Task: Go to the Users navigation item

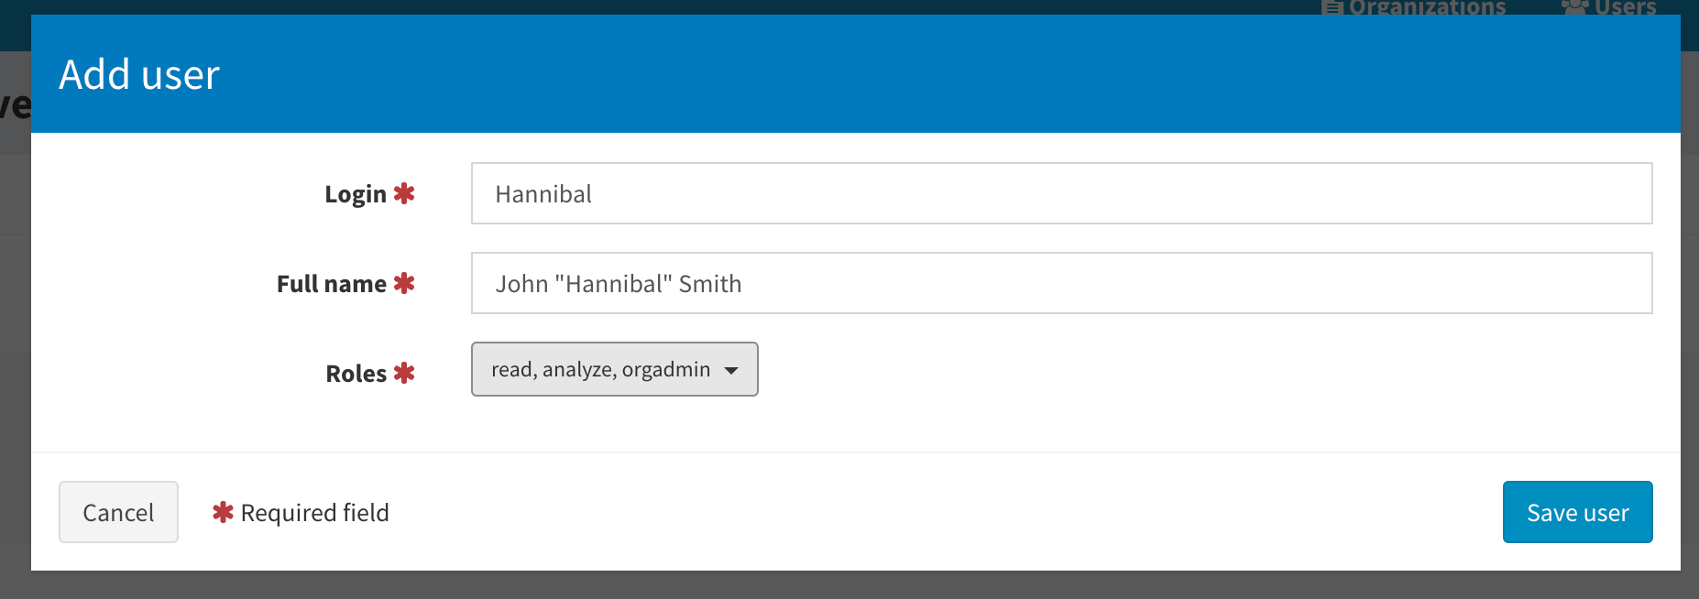Action: (x=1625, y=7)
